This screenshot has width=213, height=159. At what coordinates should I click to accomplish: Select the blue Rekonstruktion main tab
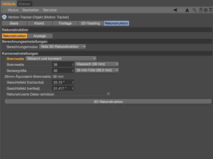click(x=116, y=23)
